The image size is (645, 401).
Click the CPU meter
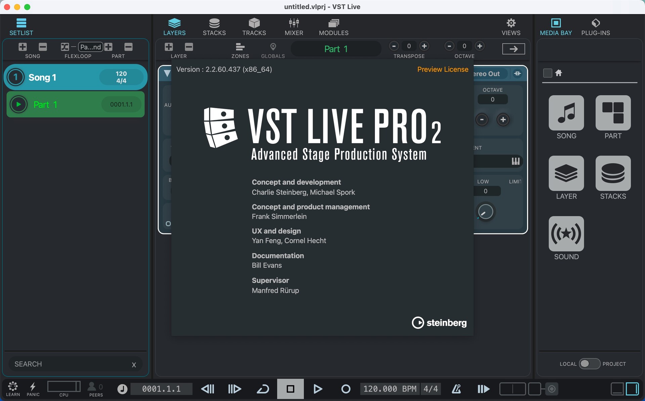[x=64, y=387]
